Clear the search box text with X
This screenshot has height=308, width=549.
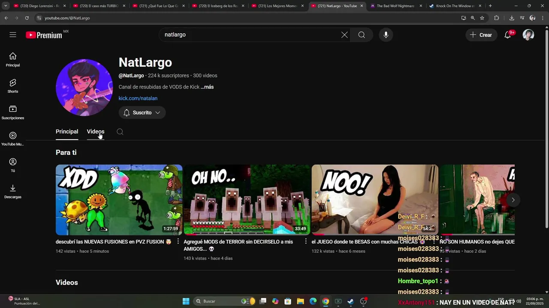344,35
